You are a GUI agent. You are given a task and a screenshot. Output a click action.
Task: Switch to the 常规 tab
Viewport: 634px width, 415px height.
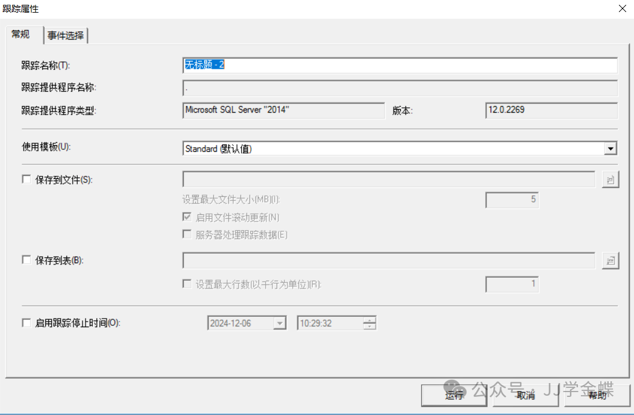20,34
